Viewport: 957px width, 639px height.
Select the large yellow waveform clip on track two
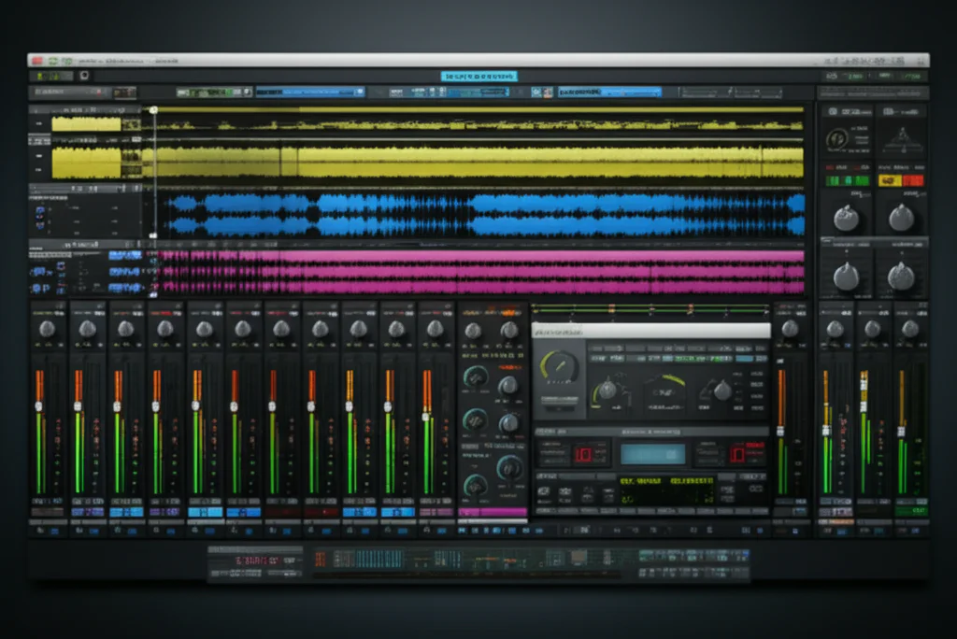click(478, 163)
